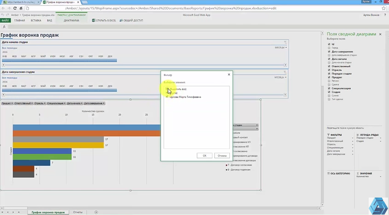
Task: Close the pivot chart fields pane
Action: click(380, 34)
